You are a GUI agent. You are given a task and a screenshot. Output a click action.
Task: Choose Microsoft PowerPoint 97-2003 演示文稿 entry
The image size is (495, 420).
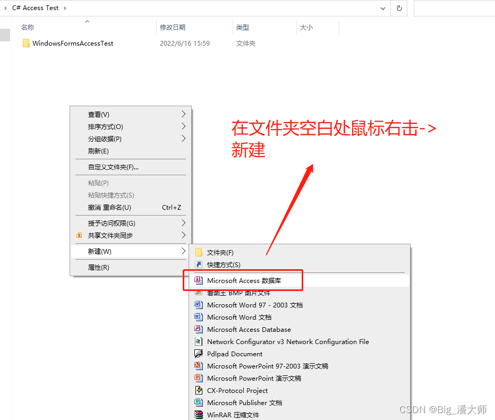pos(300,366)
